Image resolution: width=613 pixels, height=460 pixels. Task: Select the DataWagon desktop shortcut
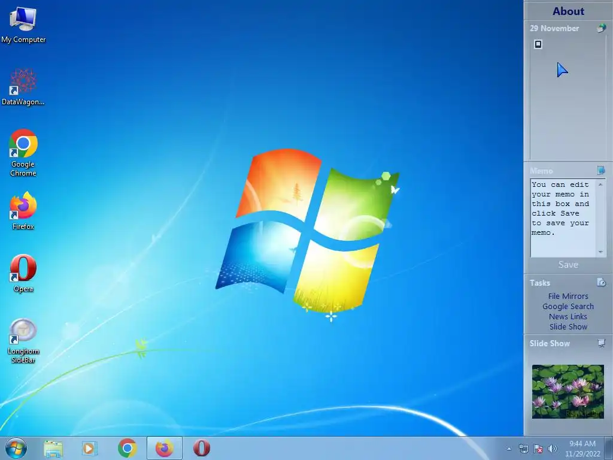click(23, 87)
